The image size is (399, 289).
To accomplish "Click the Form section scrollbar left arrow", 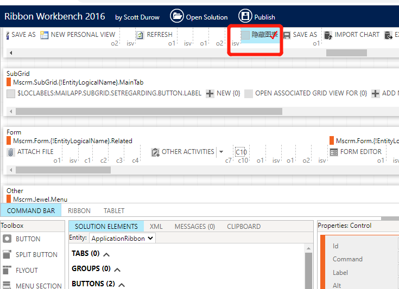I will point(11,170).
